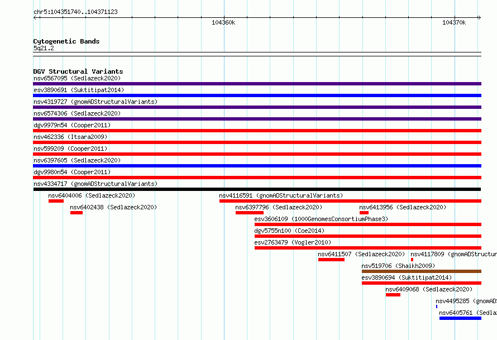Select the nsv6397796 (Sedlazeck2020) label
This screenshot has height=340, width=497.
[x=279, y=207]
